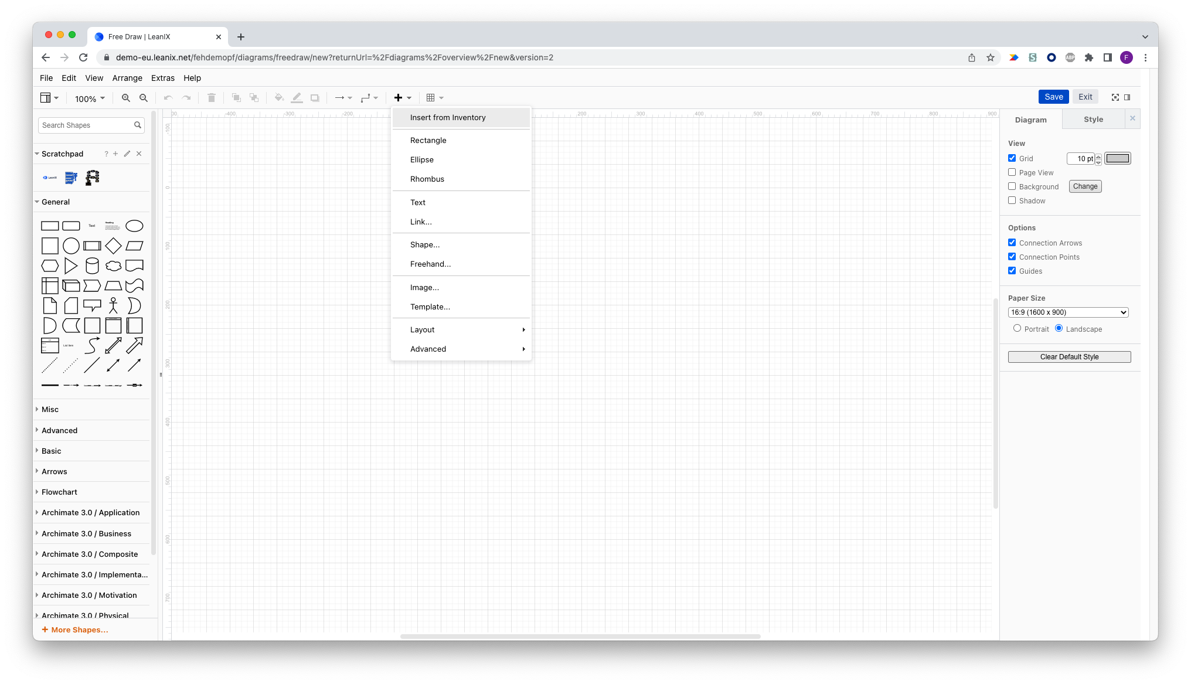Click the To Front toolbar icon
Viewport: 1191px width, 684px height.
236,98
